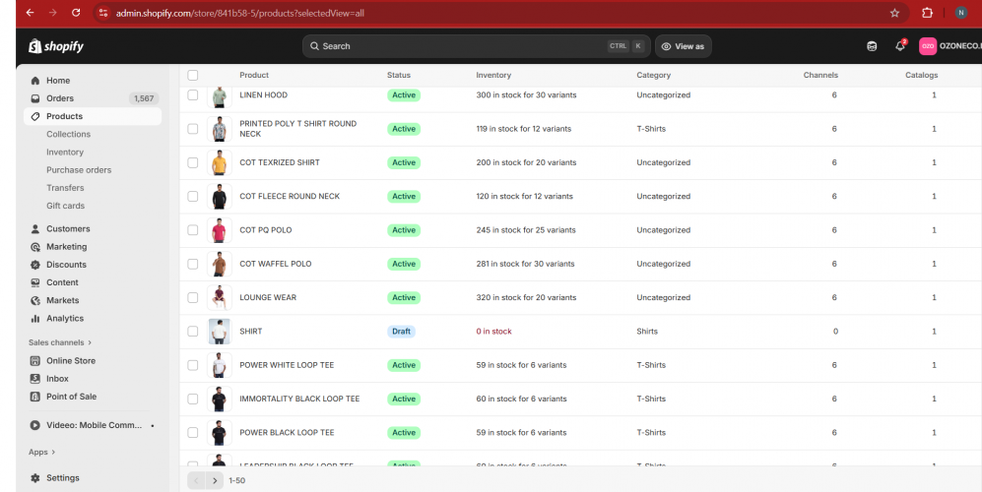Click the Marketing target icon
982x492 pixels.
pos(35,247)
